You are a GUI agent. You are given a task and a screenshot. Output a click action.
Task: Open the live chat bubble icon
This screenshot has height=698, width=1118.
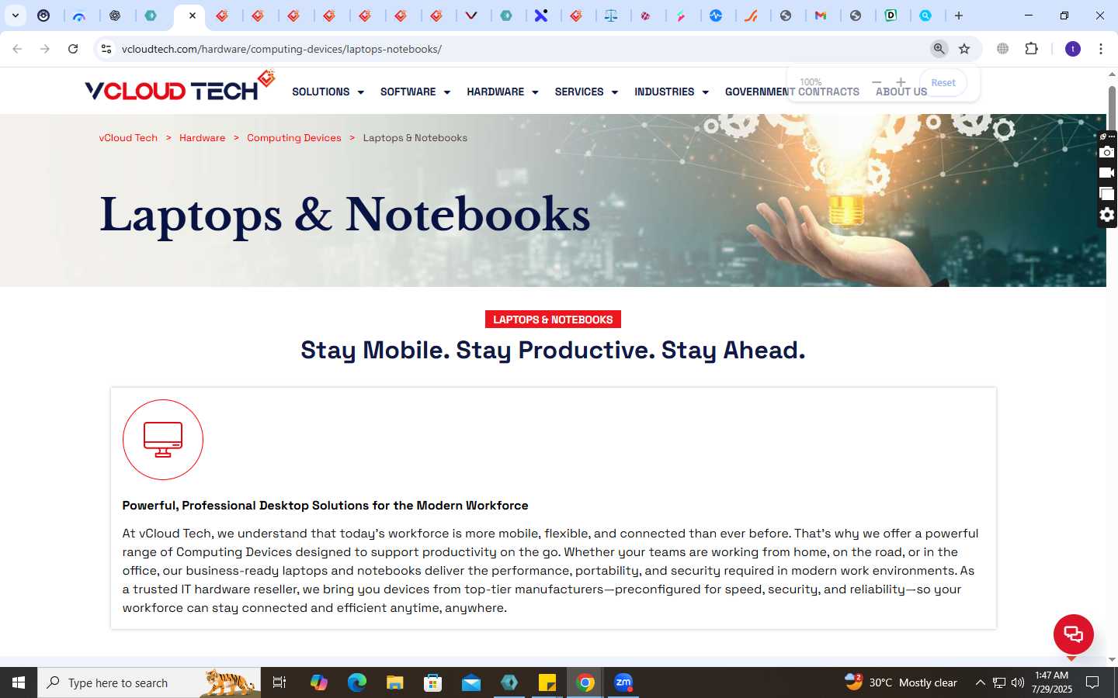click(x=1073, y=634)
